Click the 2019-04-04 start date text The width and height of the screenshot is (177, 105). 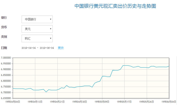click(x=28, y=48)
